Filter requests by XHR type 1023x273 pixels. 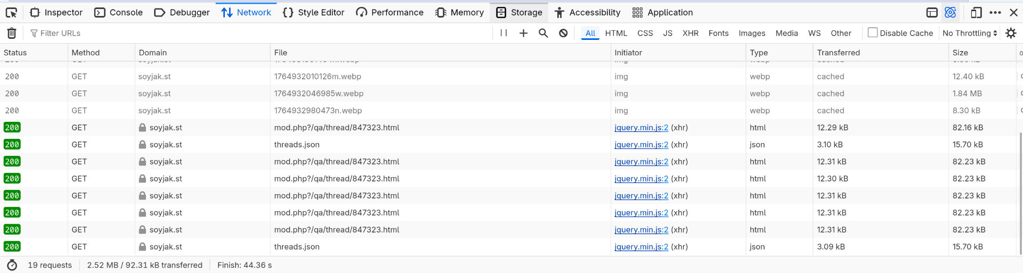tap(690, 33)
